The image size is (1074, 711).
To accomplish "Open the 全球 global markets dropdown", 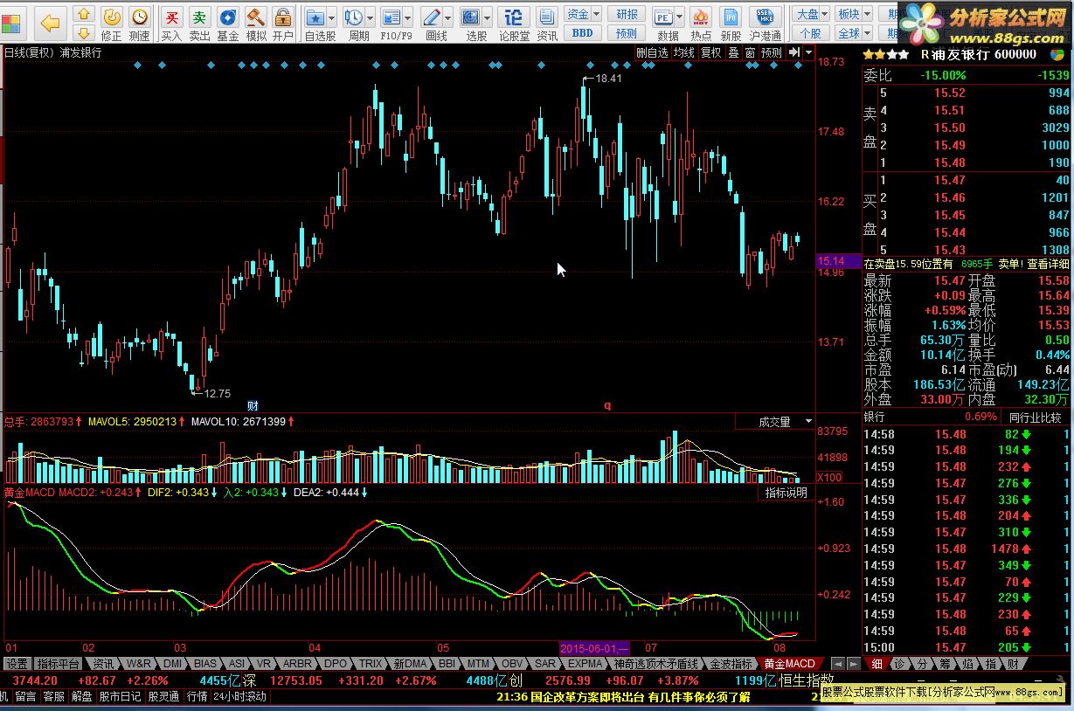I will (854, 33).
